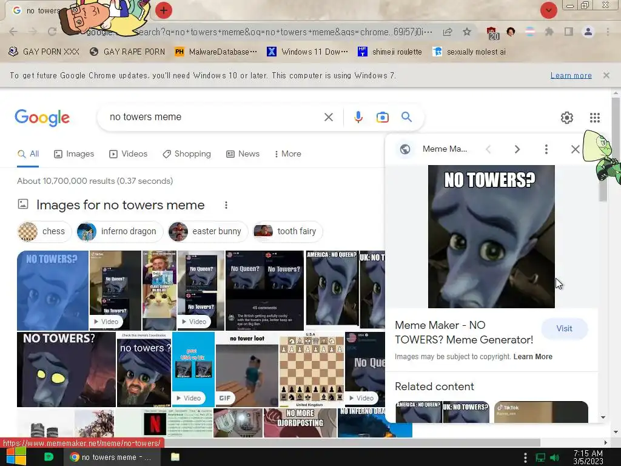Open Google settings gear
The width and height of the screenshot is (621, 466).
[x=567, y=118]
